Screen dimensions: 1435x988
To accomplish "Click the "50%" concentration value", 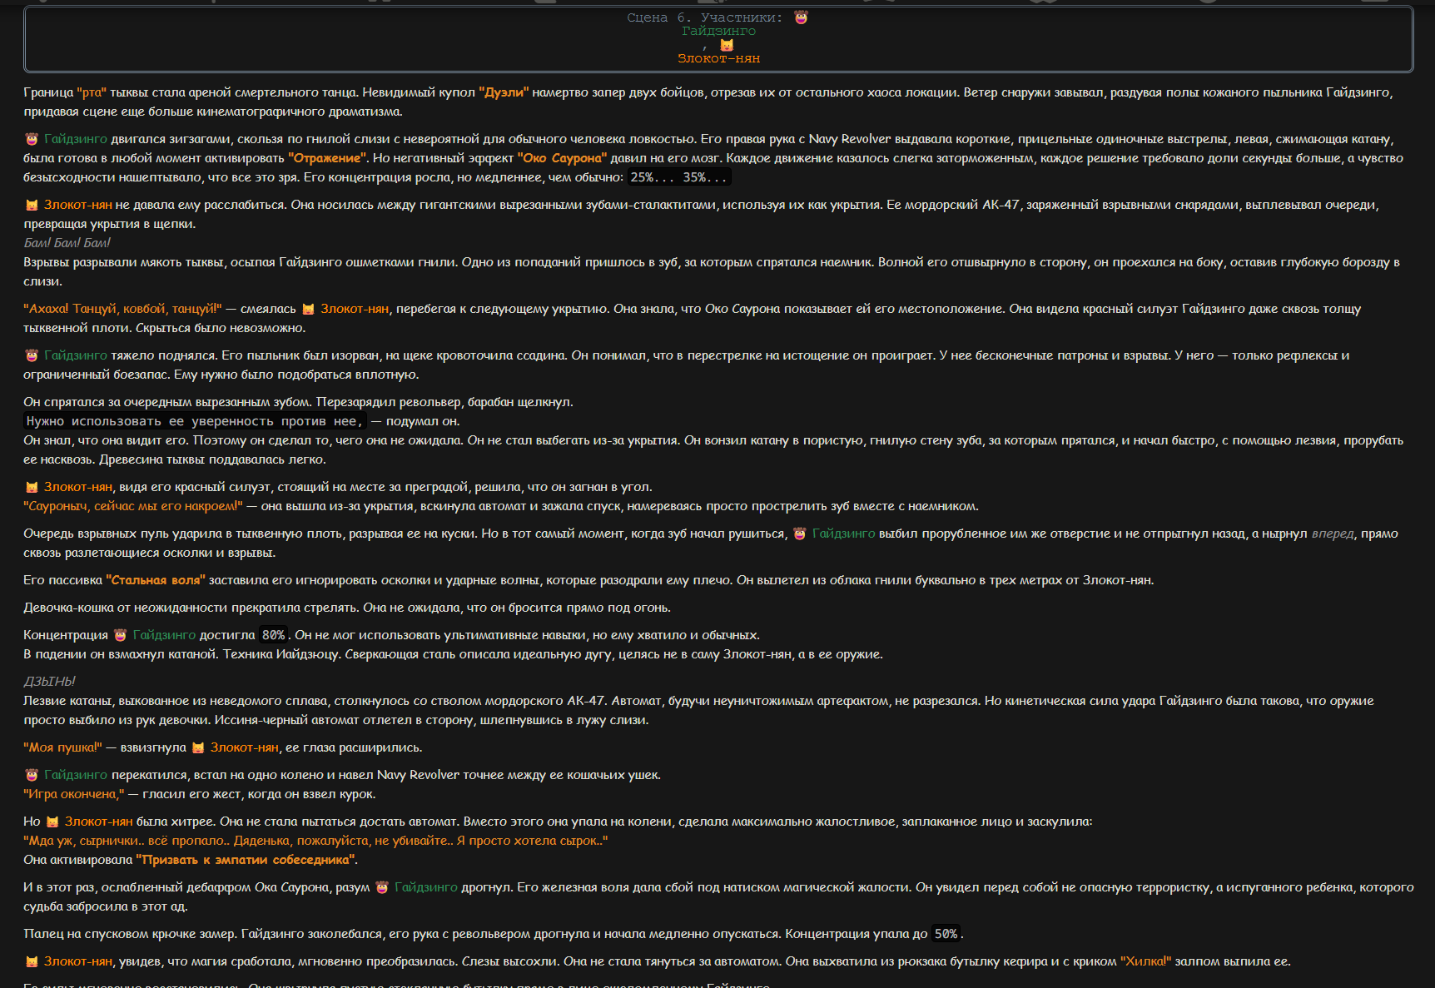I will point(946,934).
